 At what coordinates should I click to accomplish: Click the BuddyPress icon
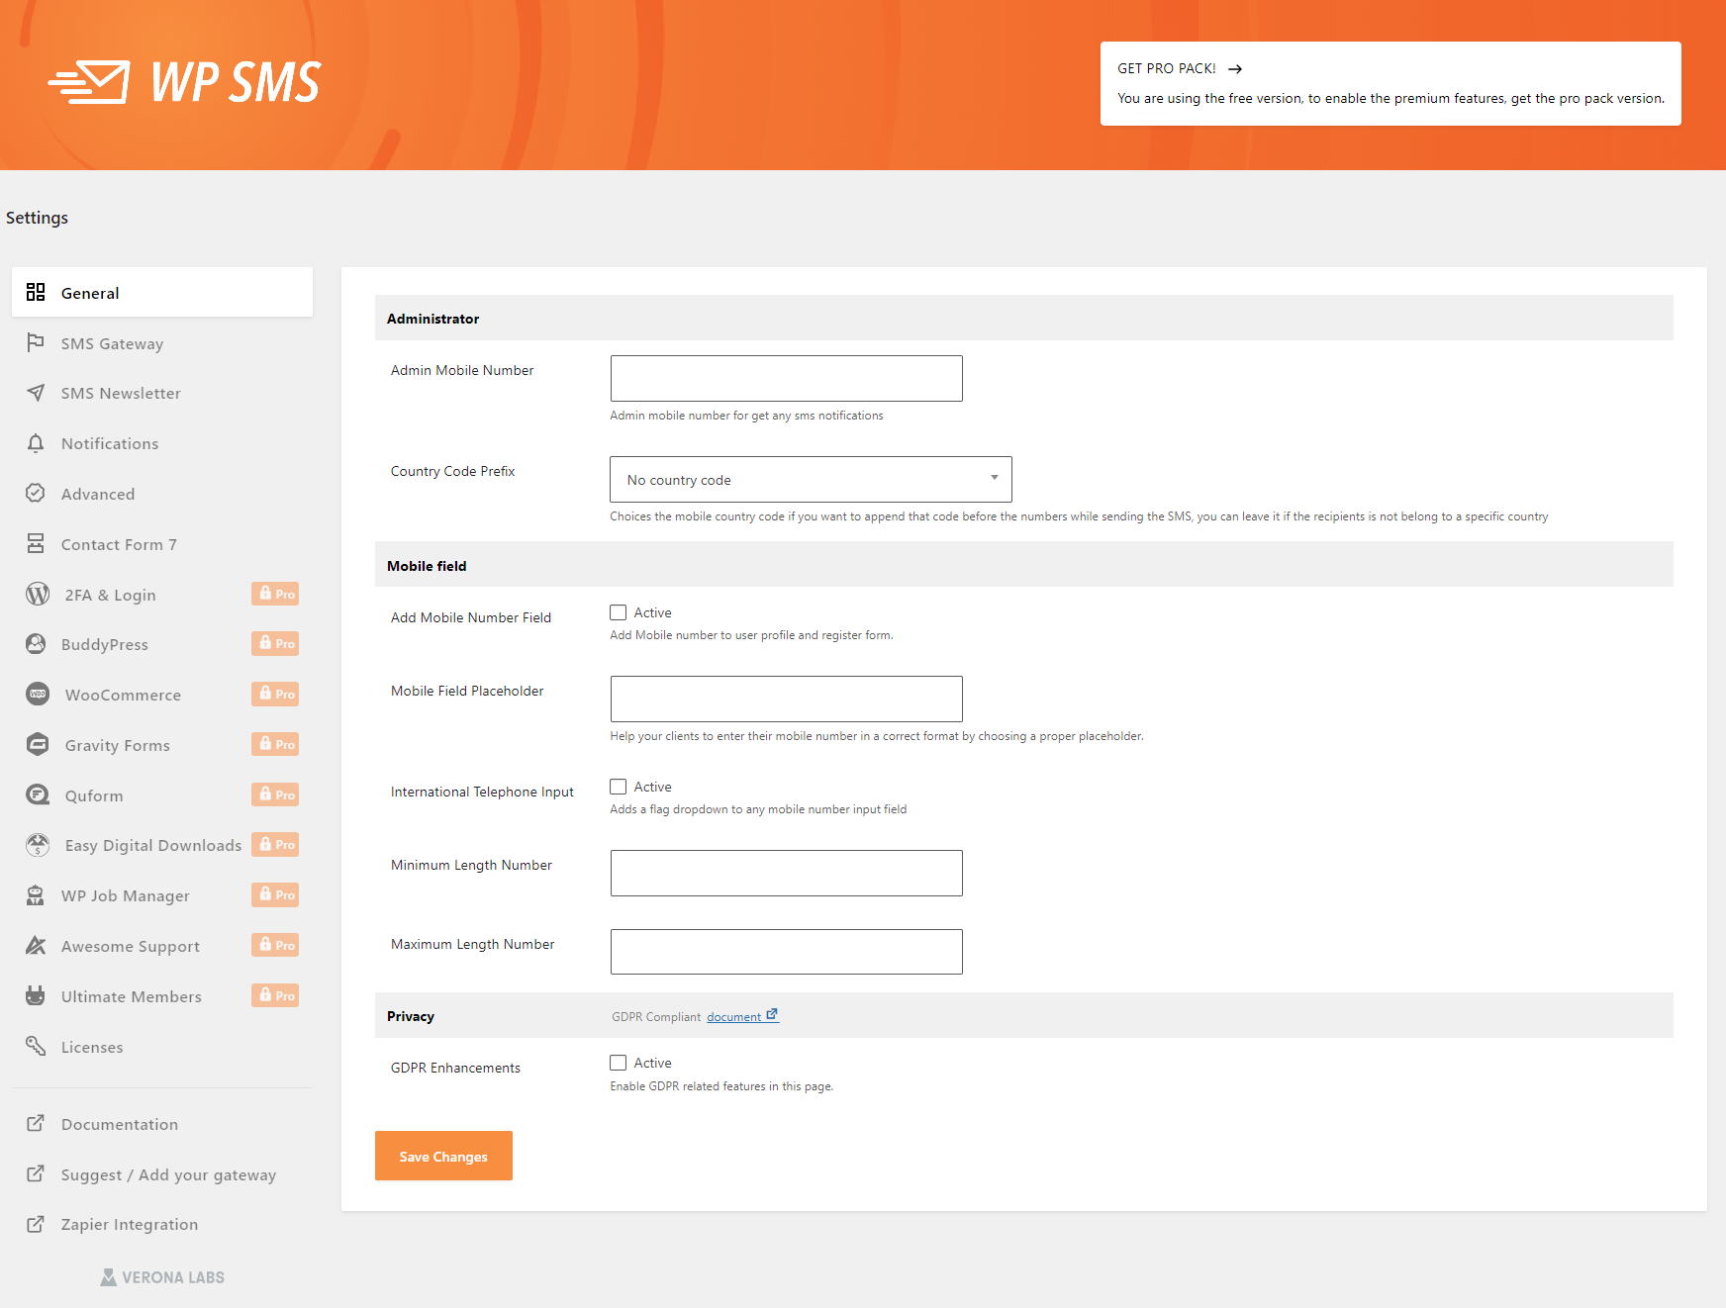pos(36,644)
